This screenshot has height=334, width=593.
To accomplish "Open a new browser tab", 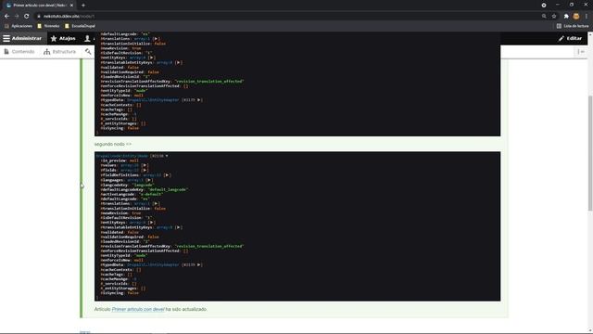I will point(83,6).
